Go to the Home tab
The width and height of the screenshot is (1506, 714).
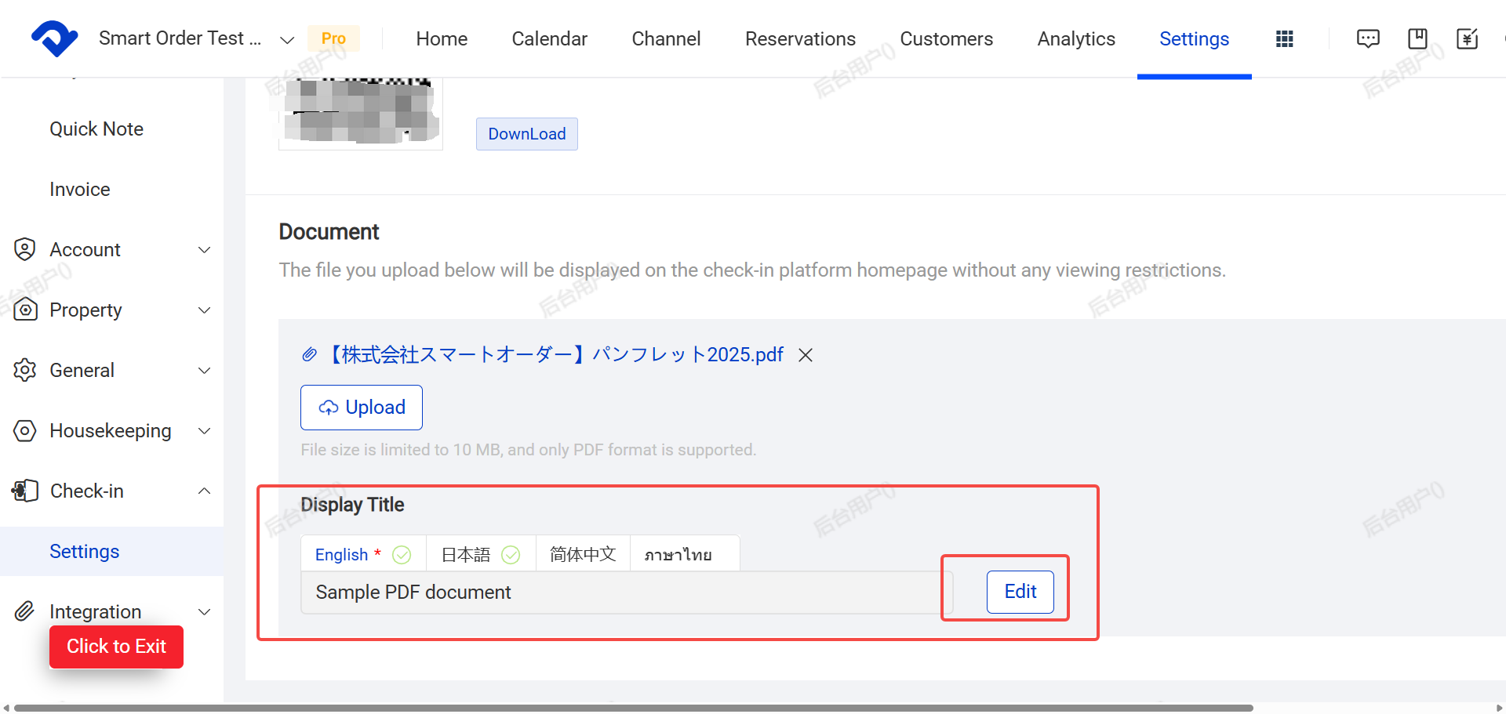coord(442,38)
